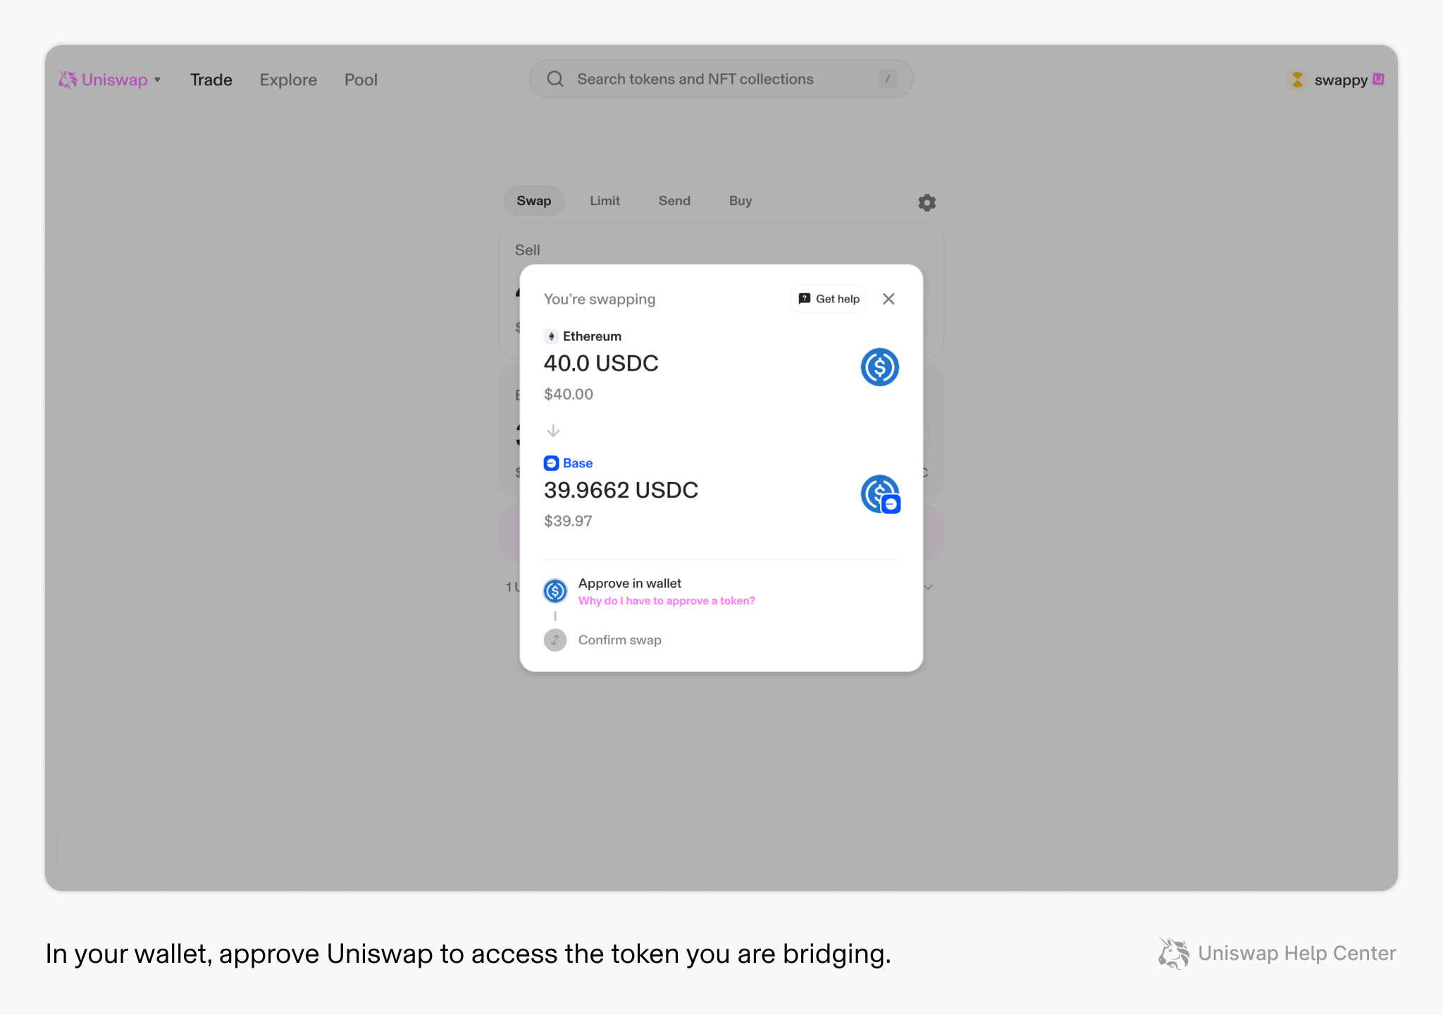
Task: Focus the Search tokens and NFT collections field
Action: click(721, 79)
